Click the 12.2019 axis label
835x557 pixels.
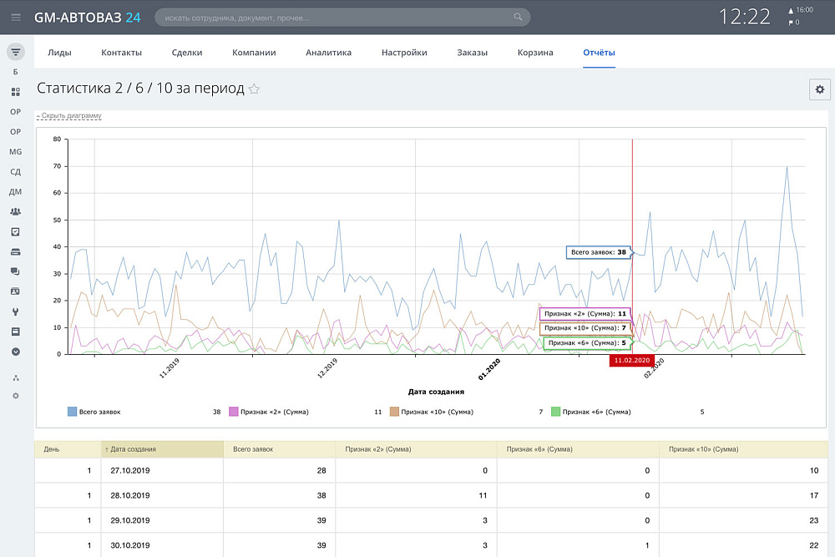click(327, 368)
